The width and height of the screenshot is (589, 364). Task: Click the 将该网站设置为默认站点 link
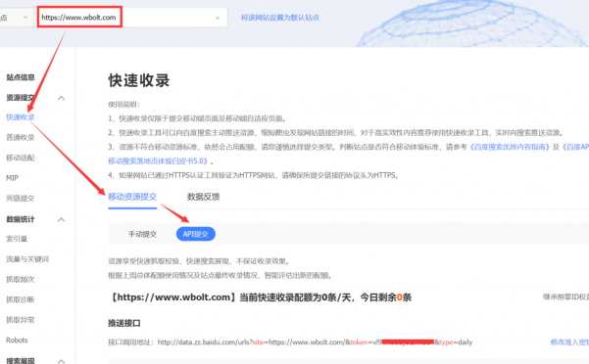(x=280, y=18)
